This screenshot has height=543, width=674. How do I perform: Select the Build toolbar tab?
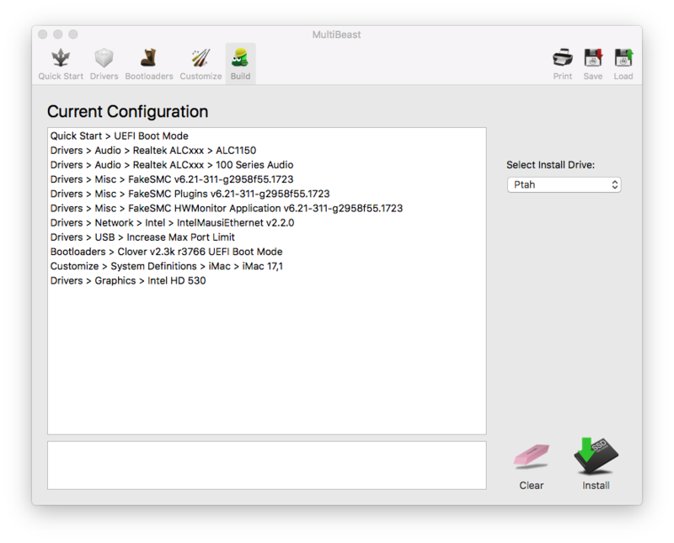click(x=240, y=65)
